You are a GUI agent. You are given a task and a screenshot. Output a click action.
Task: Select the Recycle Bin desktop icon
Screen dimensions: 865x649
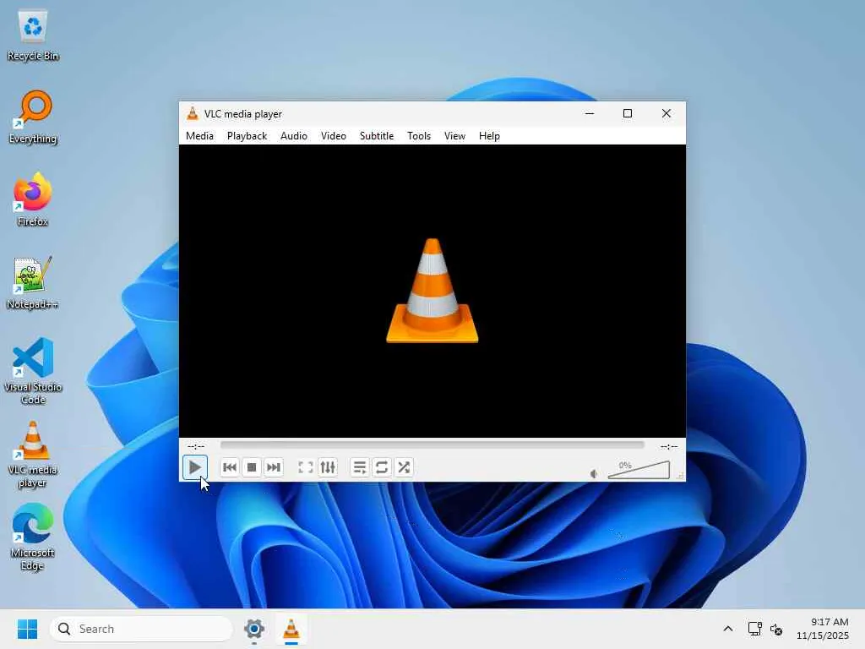pyautogui.click(x=33, y=35)
